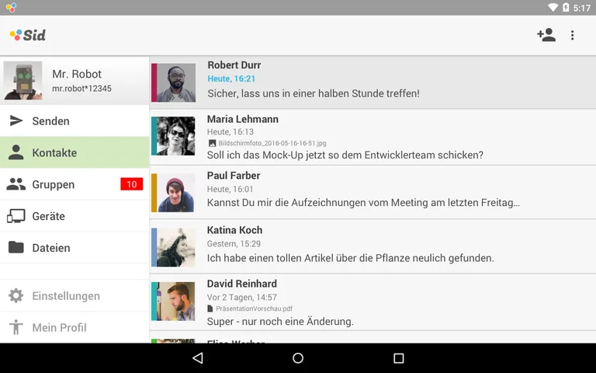This screenshot has height=373, width=596.
Task: Select Kontakte in the side menu
Action: (74, 152)
